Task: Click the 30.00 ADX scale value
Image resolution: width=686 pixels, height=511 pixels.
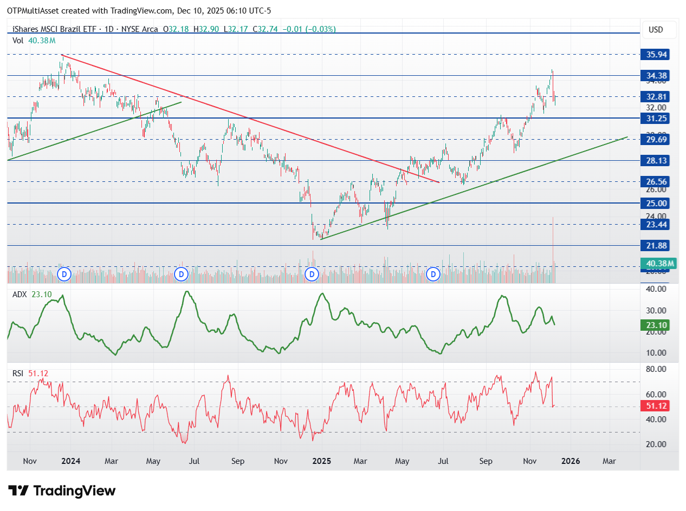Action: tap(657, 310)
